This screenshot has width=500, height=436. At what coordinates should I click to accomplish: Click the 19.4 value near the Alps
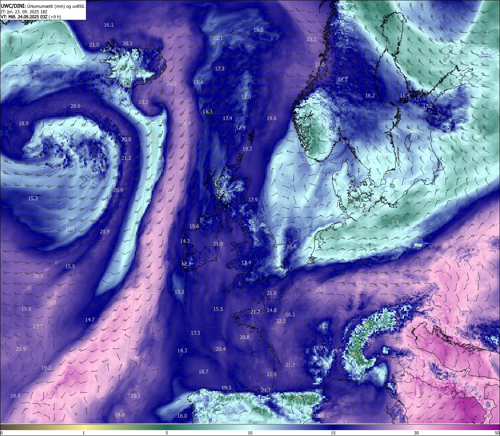[x=337, y=351]
